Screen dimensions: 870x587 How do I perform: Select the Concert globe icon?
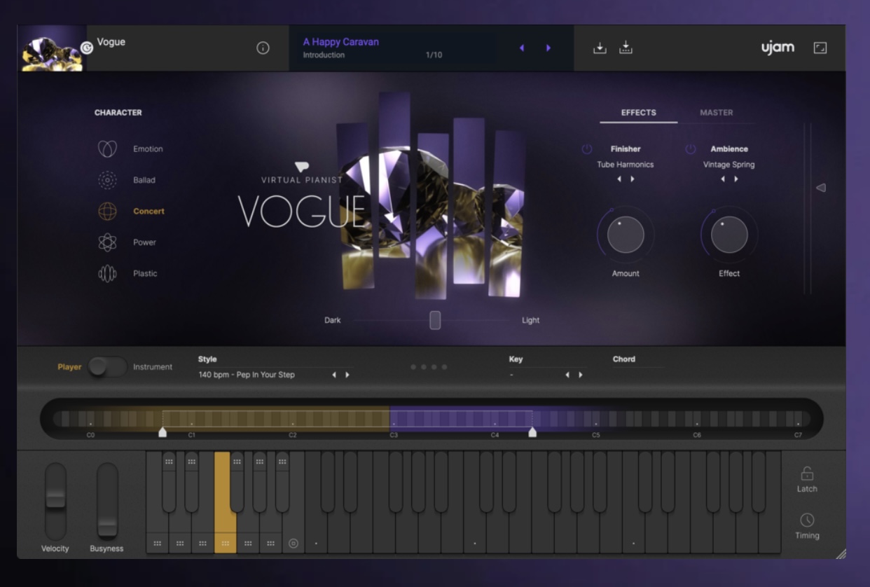coord(107,211)
